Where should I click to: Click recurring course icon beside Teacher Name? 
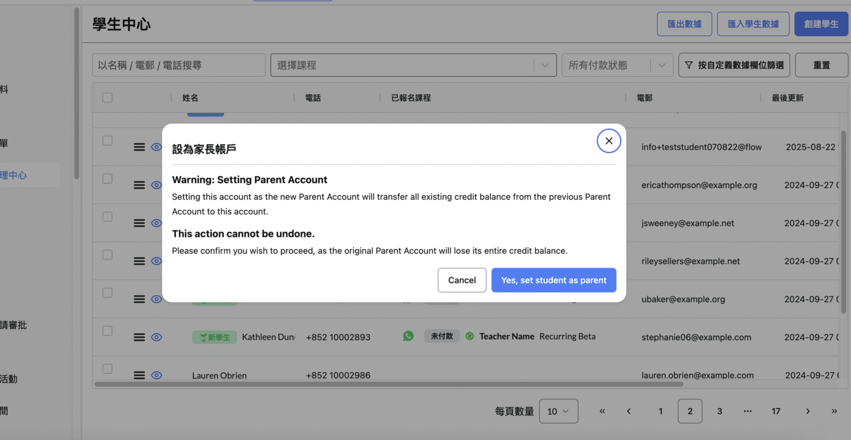(x=470, y=336)
